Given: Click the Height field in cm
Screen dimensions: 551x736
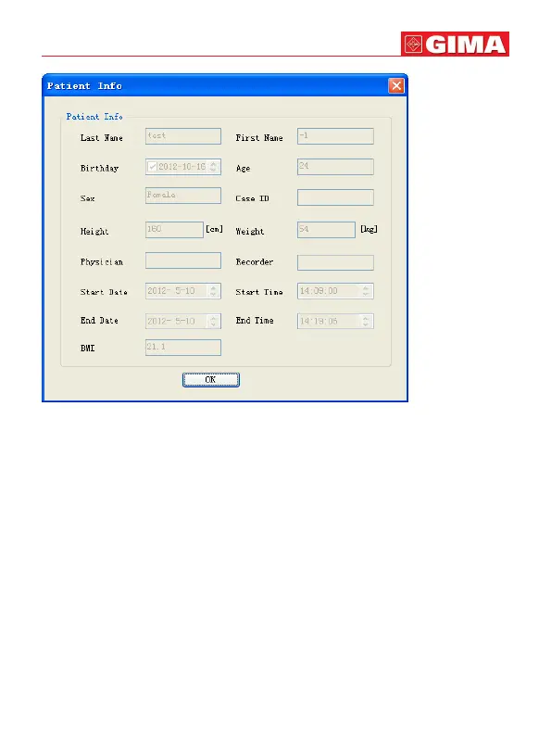Looking at the screenshot, I should tap(174, 230).
